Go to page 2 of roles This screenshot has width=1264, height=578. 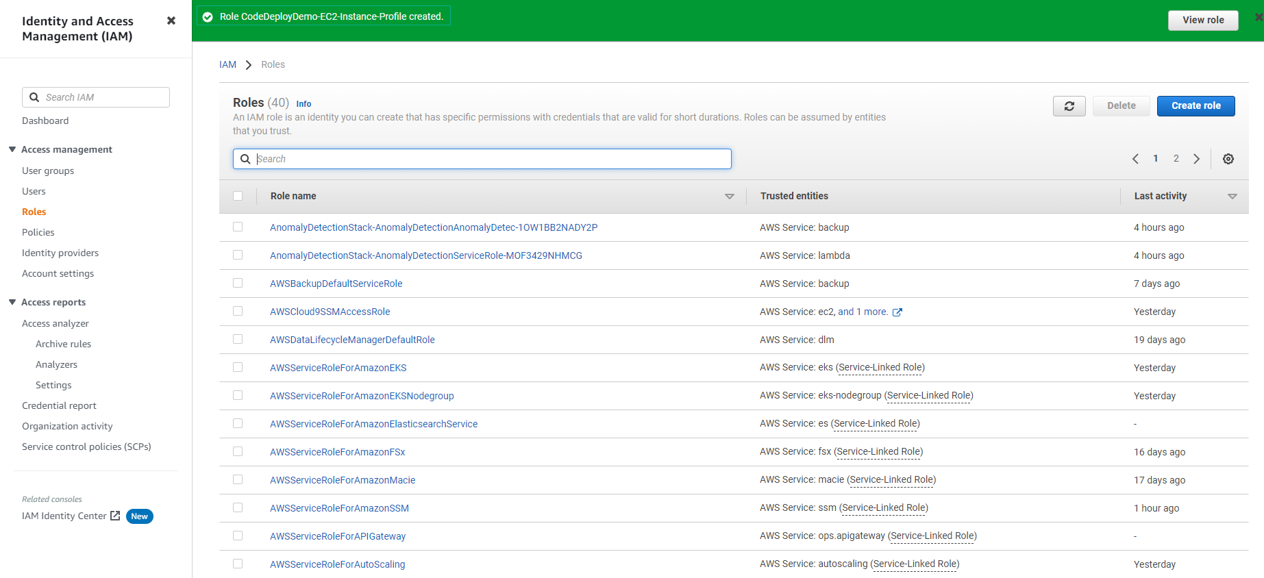pyautogui.click(x=1176, y=159)
